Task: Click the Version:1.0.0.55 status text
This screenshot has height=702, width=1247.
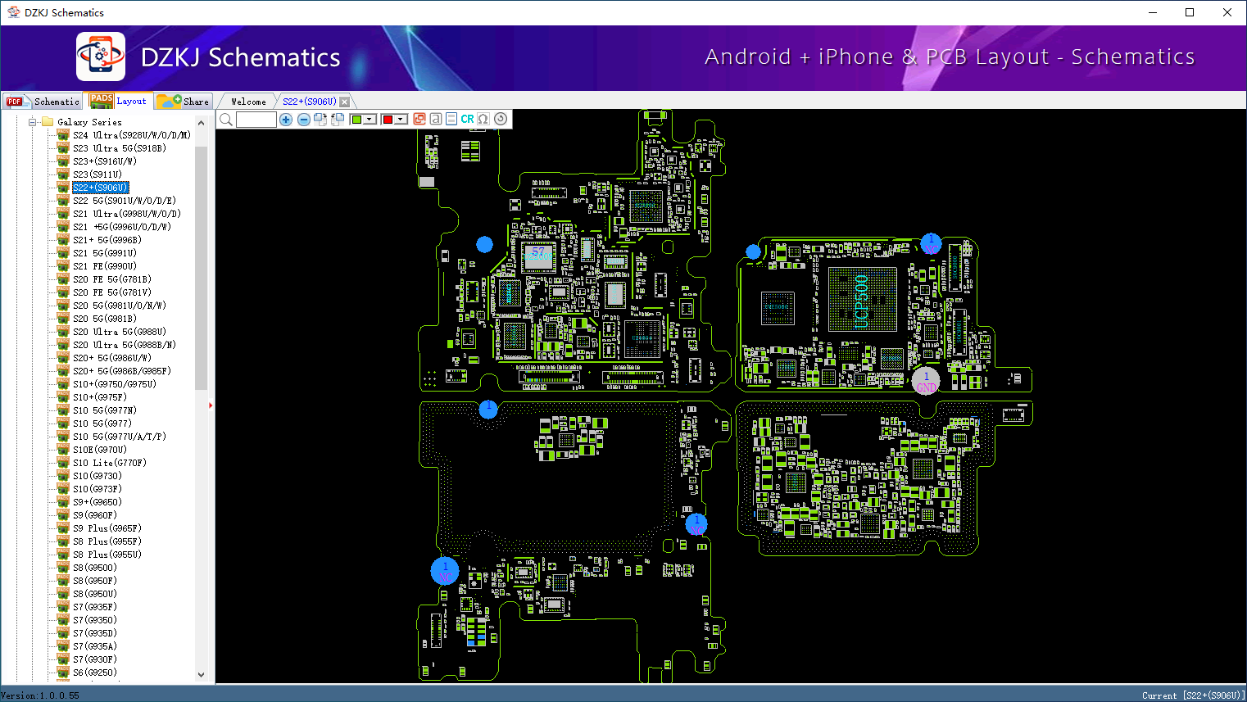Action: (41, 695)
